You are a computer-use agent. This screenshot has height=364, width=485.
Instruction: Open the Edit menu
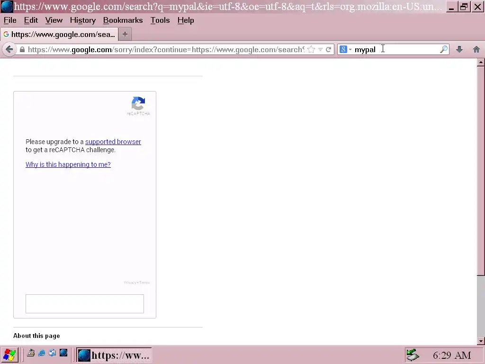click(31, 20)
